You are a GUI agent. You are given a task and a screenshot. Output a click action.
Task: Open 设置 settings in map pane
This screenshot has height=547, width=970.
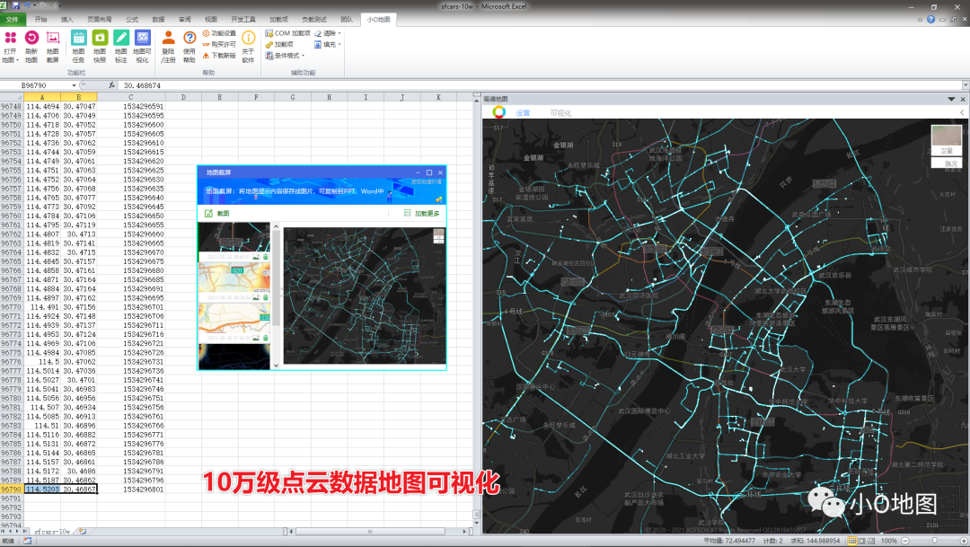pos(524,113)
